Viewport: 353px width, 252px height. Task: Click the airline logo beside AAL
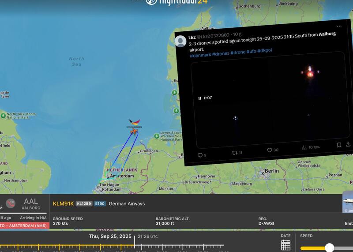click(10, 203)
